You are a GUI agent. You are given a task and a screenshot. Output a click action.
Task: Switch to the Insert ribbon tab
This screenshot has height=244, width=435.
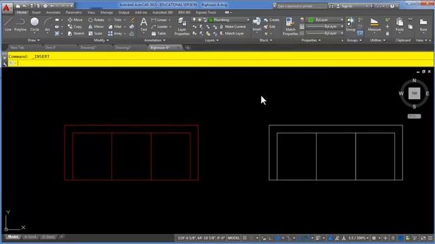coord(36,12)
